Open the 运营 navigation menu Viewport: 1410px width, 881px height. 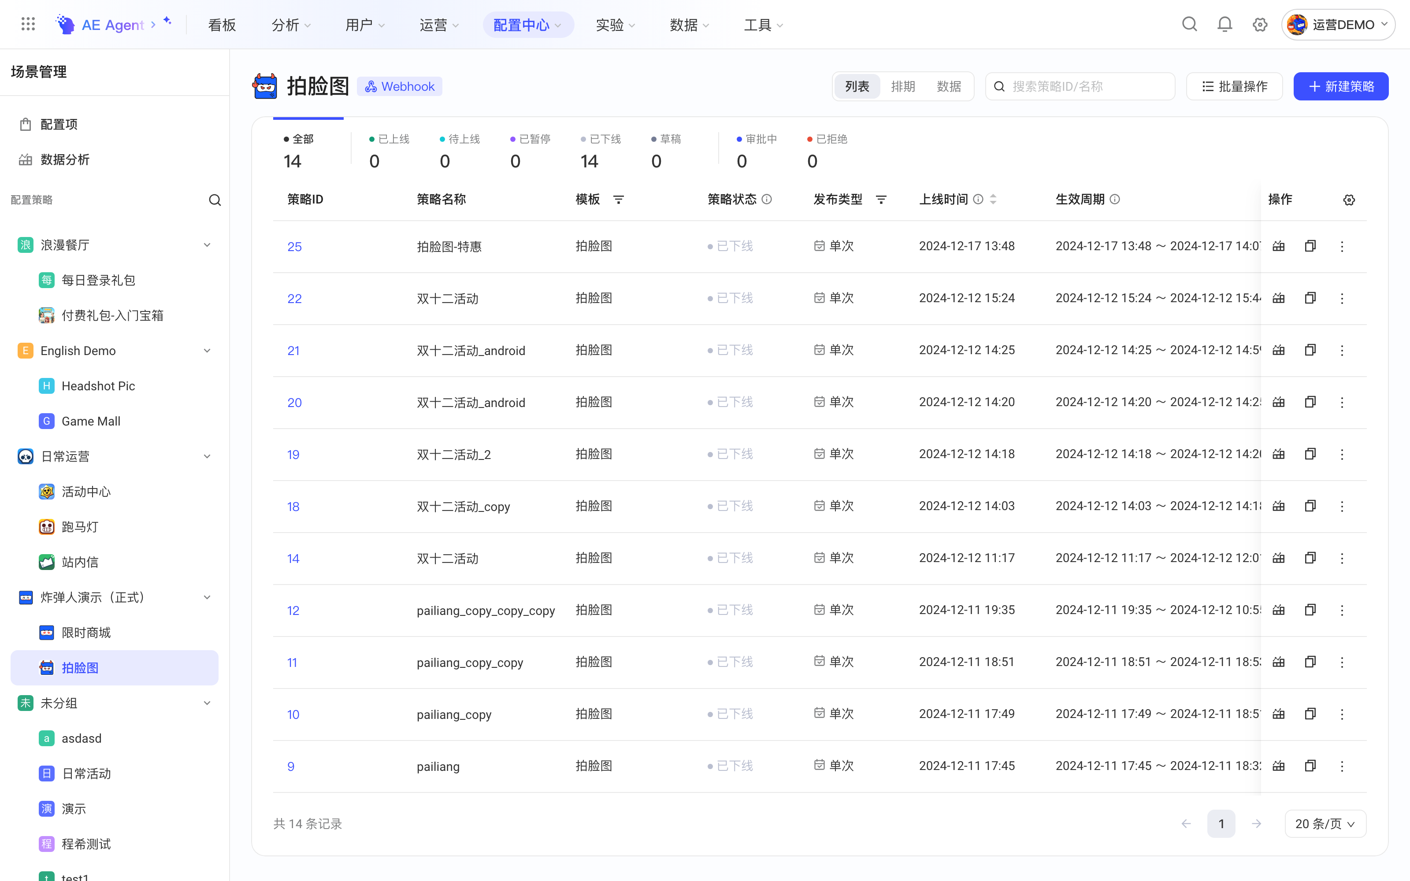pos(439,25)
